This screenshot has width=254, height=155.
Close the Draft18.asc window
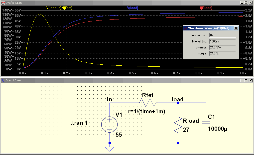coord(251,80)
